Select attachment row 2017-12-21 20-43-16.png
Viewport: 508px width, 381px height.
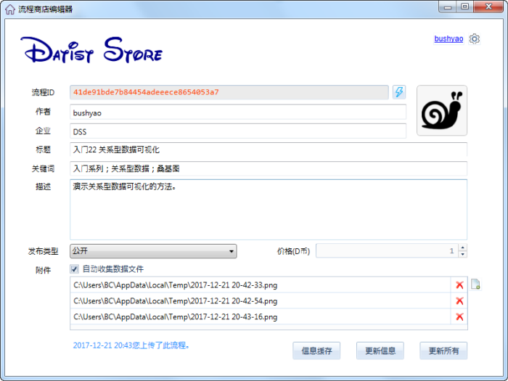tap(260, 317)
